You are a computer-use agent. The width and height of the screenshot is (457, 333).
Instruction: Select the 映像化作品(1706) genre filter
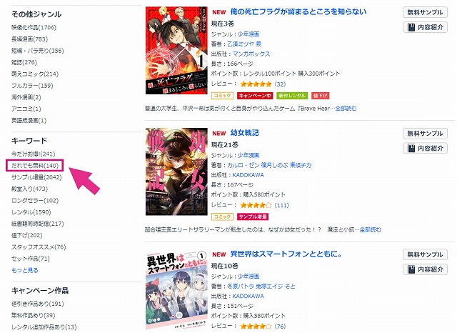coord(34,27)
